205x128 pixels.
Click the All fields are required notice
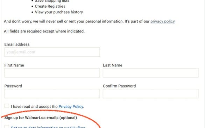44,31
